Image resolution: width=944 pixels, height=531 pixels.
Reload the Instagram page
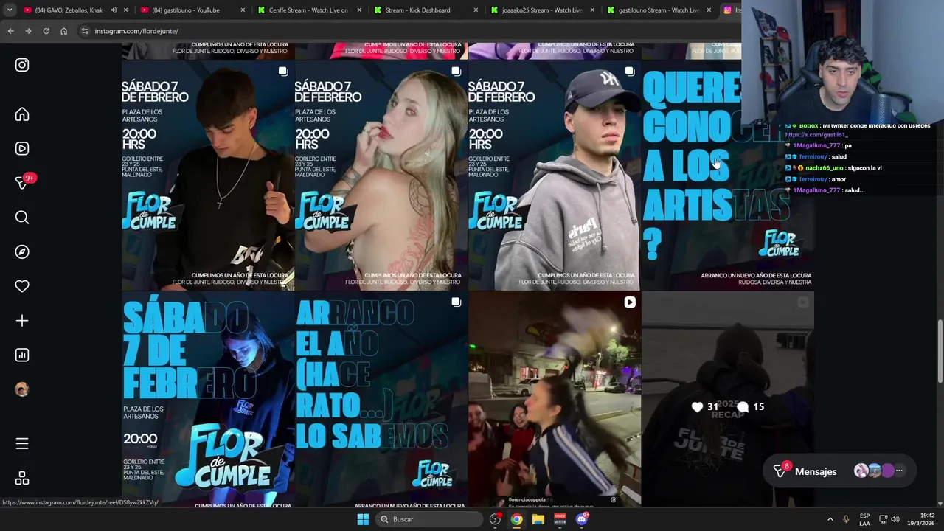click(46, 31)
